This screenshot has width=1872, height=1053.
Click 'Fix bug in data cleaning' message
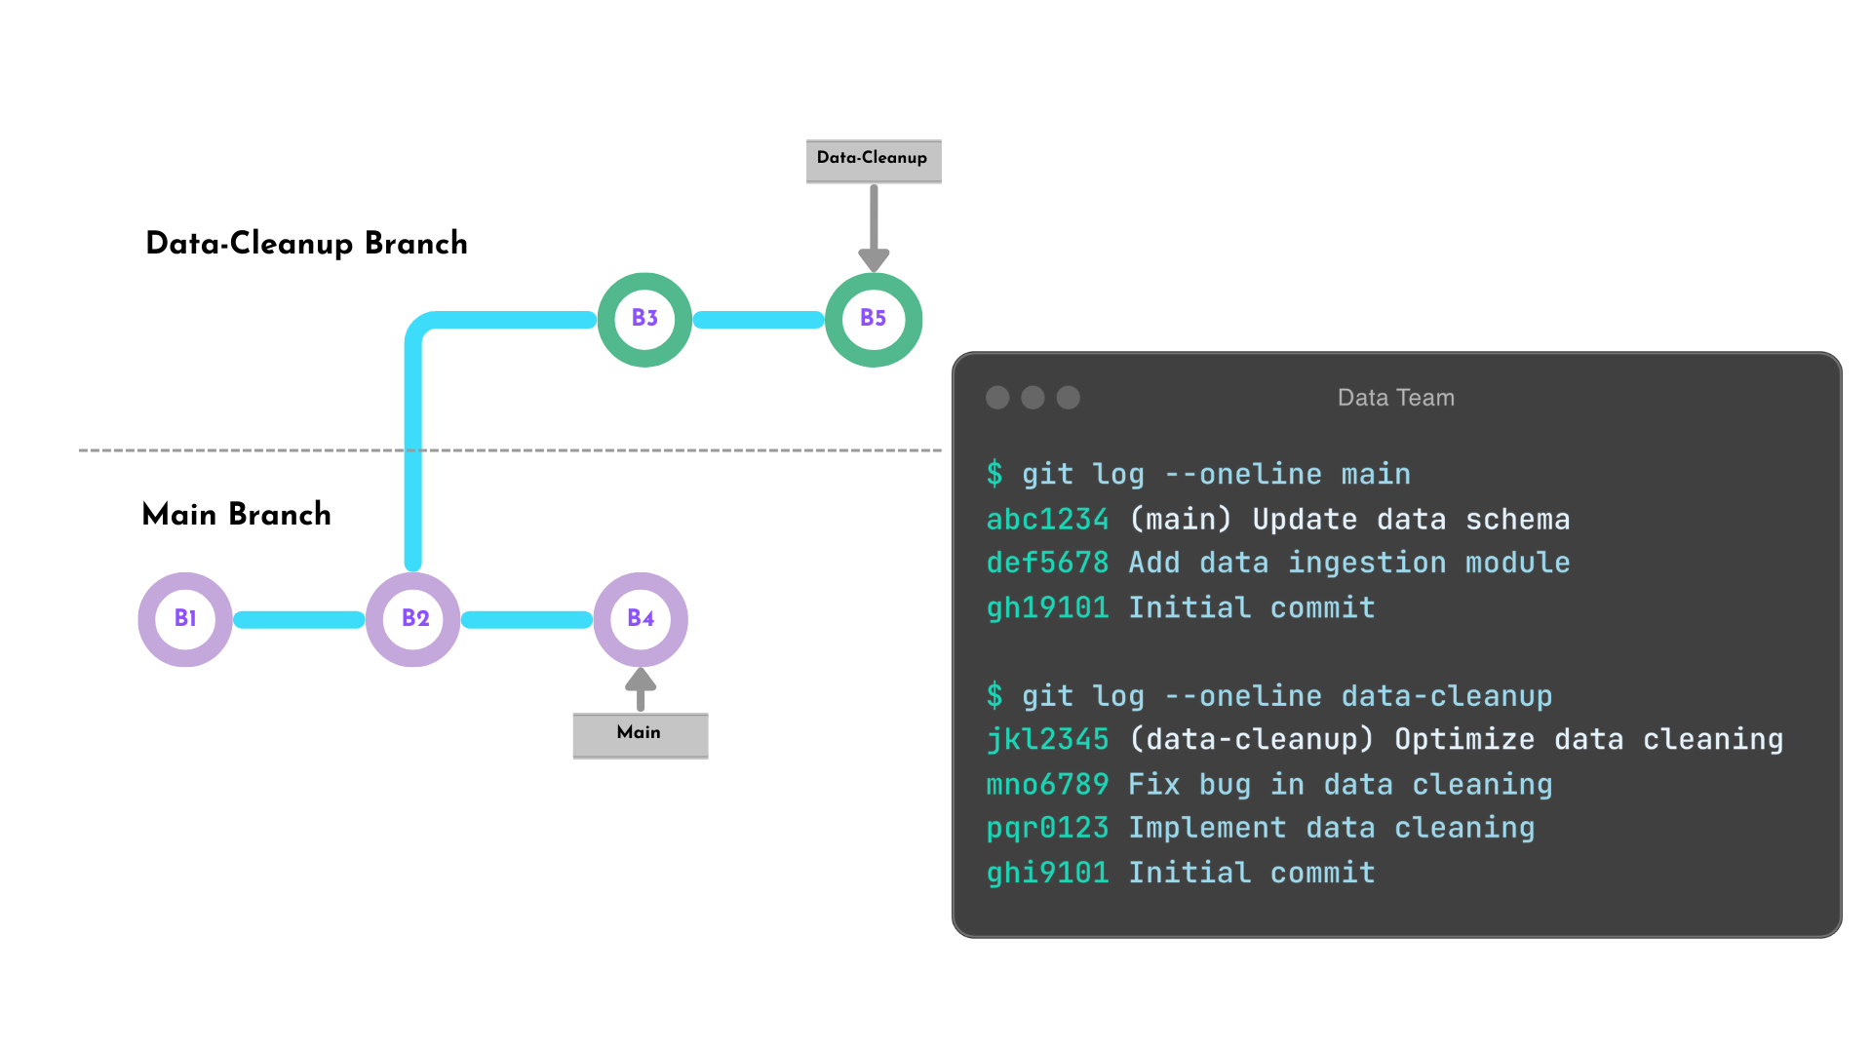(x=1341, y=784)
